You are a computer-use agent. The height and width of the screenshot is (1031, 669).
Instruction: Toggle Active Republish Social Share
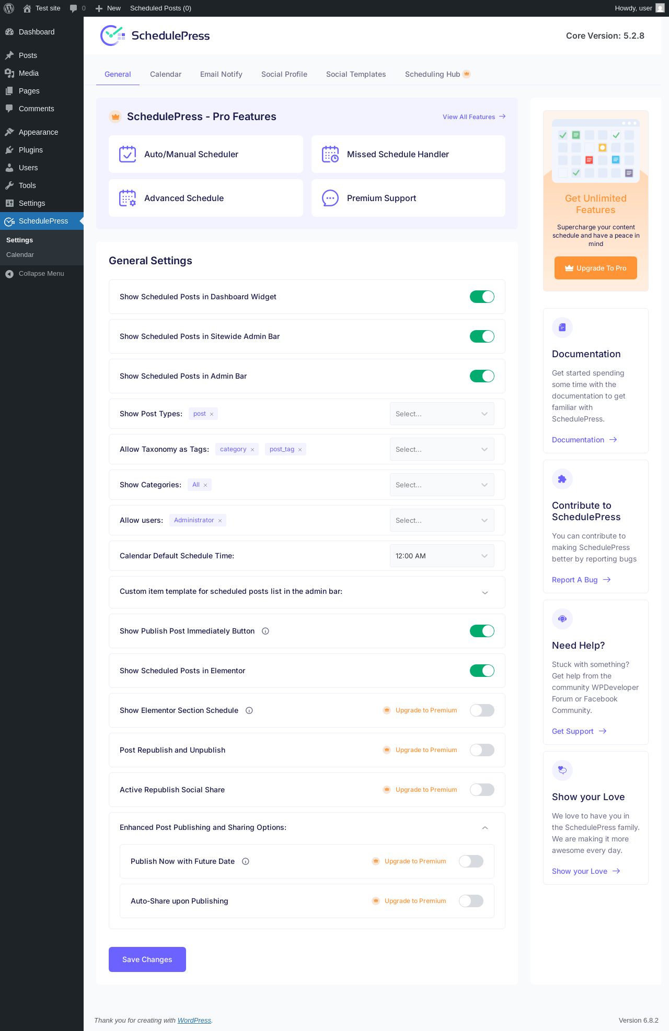click(482, 790)
